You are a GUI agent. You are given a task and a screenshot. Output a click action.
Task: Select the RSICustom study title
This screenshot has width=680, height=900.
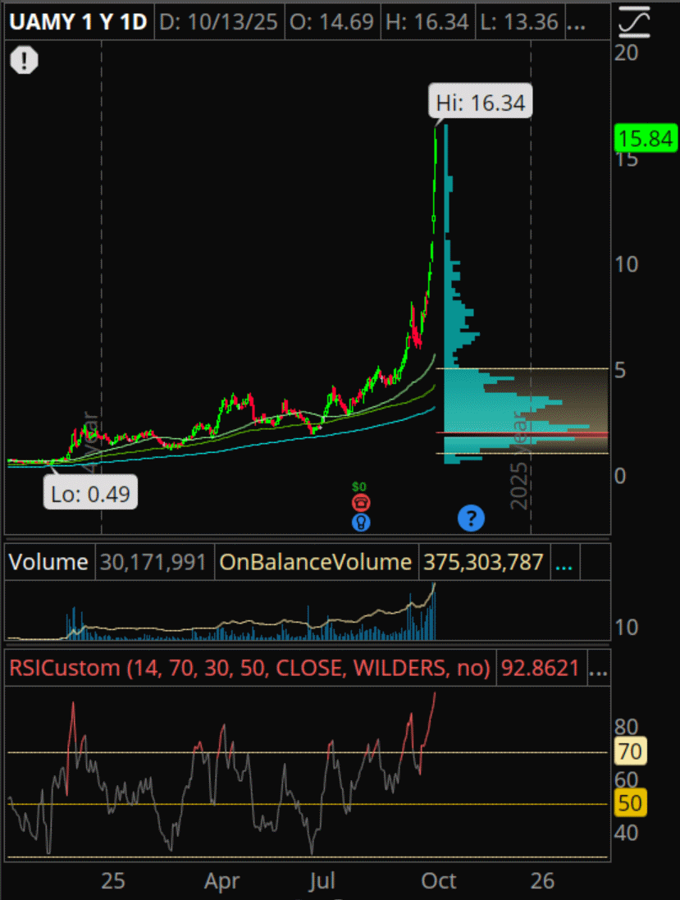(x=249, y=668)
